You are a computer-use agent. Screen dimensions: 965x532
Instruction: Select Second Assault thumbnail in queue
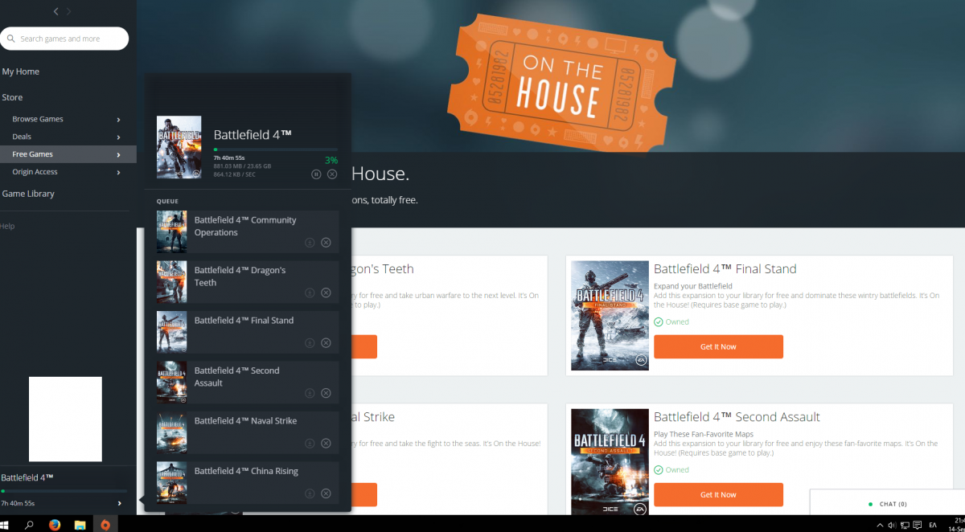point(172,382)
